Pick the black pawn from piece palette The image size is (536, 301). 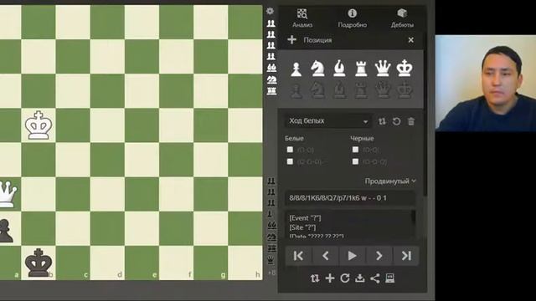(x=296, y=91)
